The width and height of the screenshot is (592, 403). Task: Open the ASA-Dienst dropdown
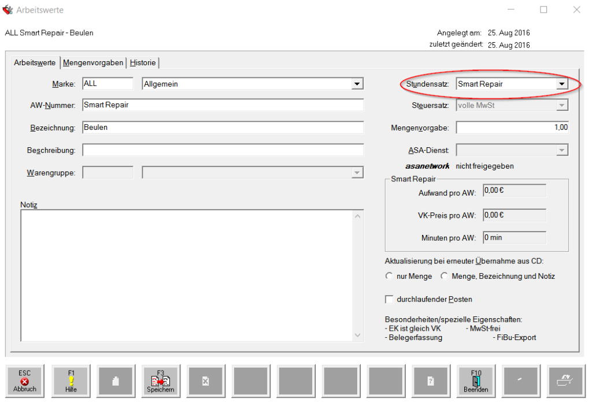(x=562, y=150)
